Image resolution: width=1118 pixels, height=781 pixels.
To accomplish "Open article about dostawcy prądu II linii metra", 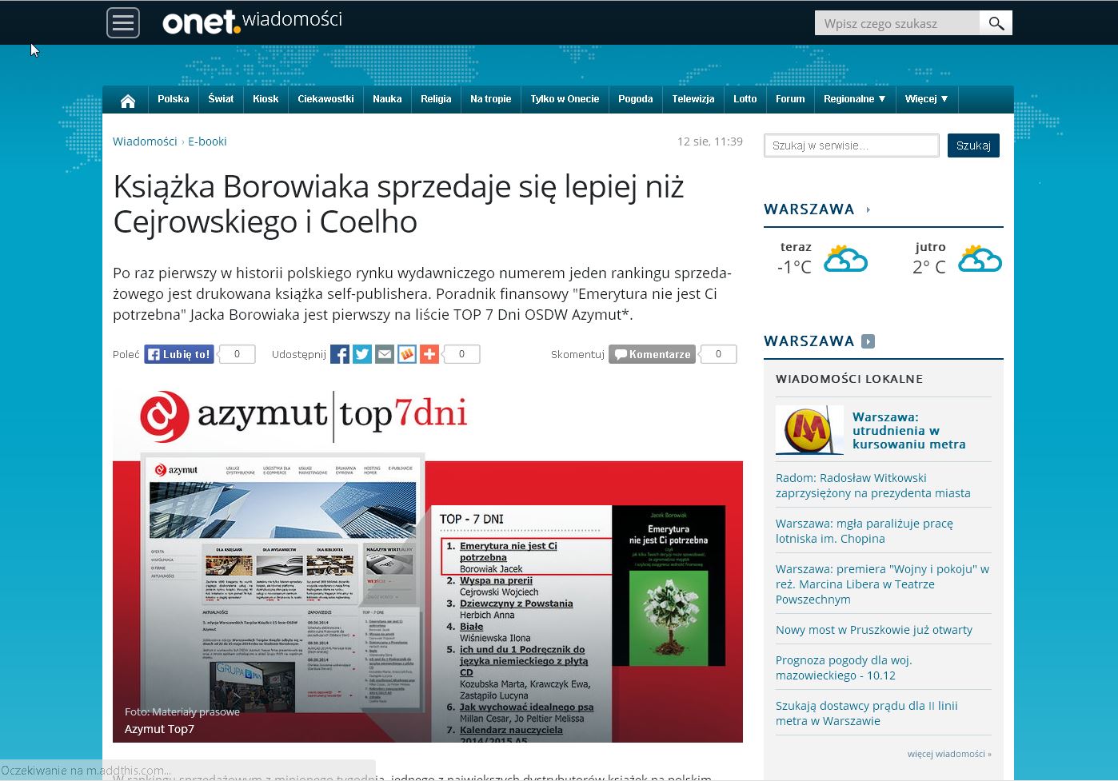I will coord(867,713).
